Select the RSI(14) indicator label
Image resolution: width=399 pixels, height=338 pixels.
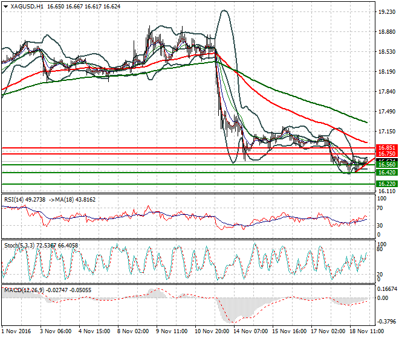pyautogui.click(x=13, y=200)
